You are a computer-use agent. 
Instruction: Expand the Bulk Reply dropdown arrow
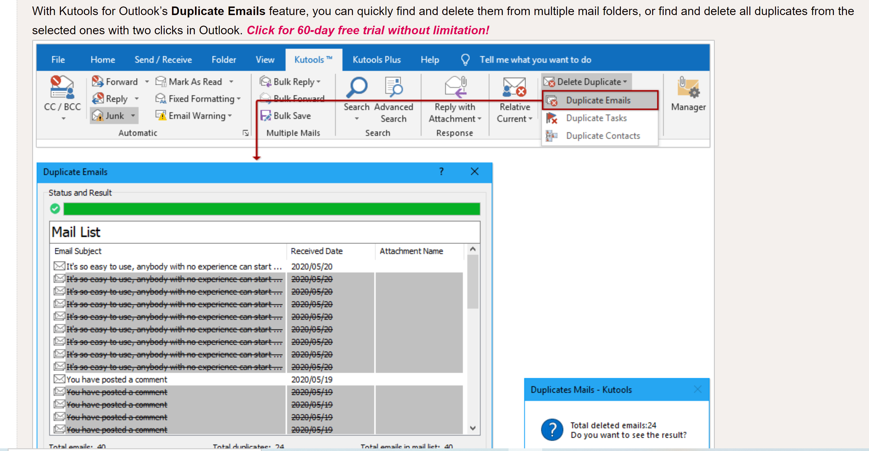click(x=319, y=82)
